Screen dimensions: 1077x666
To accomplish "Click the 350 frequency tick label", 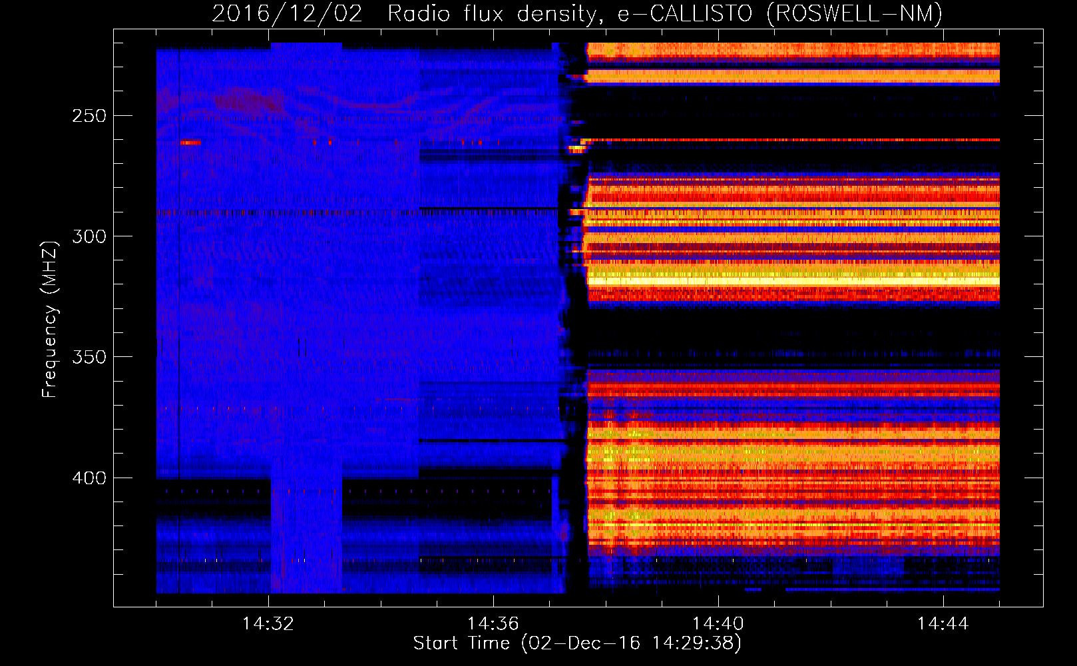I will (89, 358).
